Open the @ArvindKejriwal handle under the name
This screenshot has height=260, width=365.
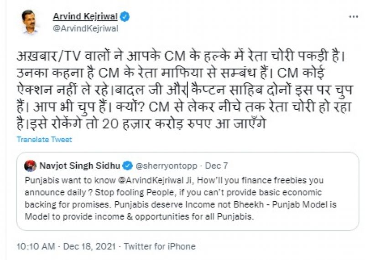(86, 28)
